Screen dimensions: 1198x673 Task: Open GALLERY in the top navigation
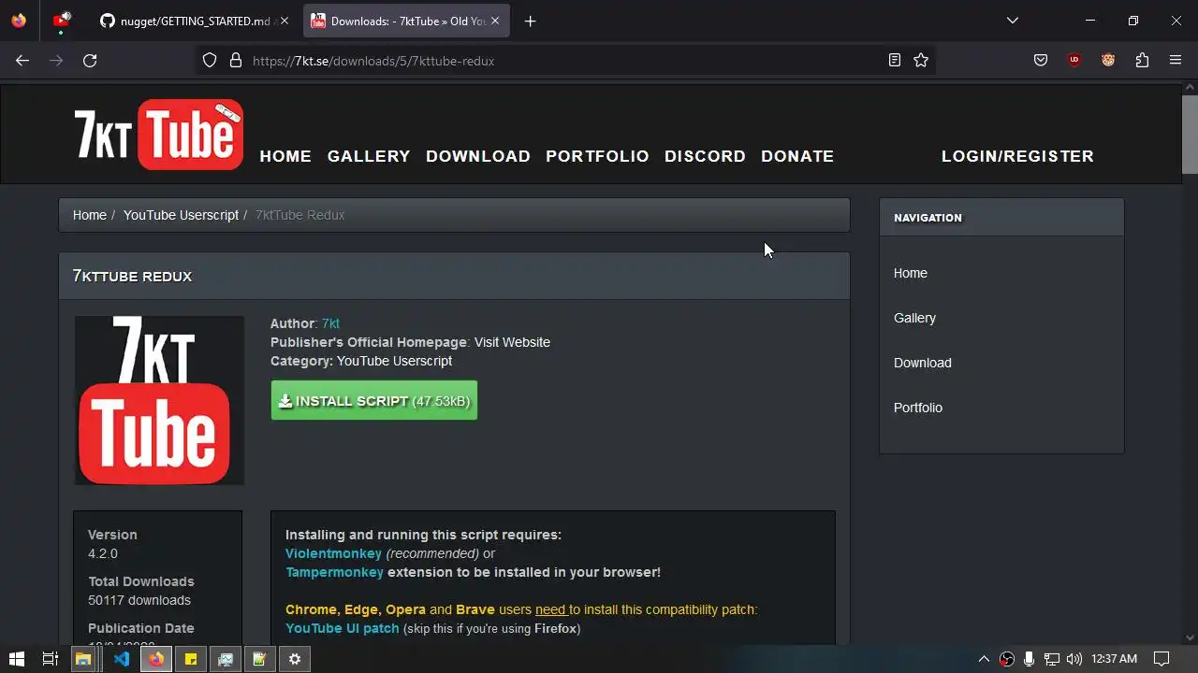point(369,156)
